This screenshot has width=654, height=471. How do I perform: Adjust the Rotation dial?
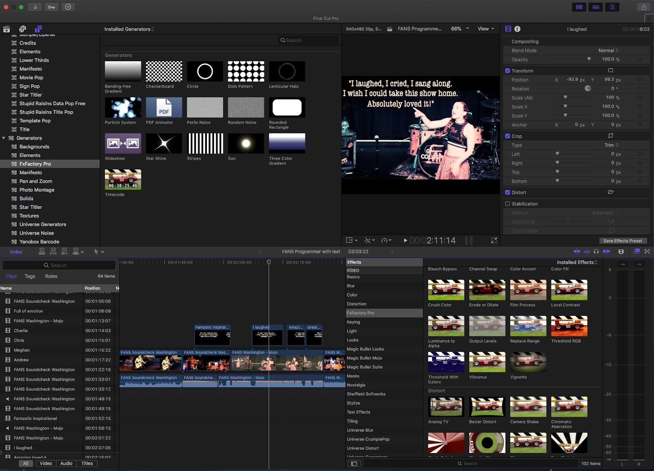point(588,89)
